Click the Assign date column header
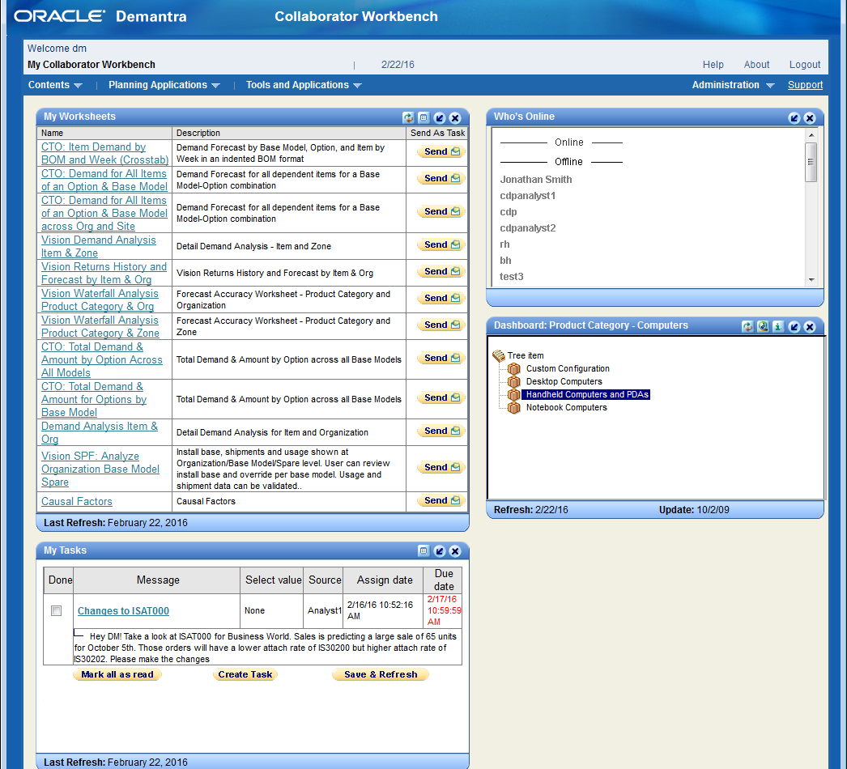847x769 pixels. click(x=385, y=580)
